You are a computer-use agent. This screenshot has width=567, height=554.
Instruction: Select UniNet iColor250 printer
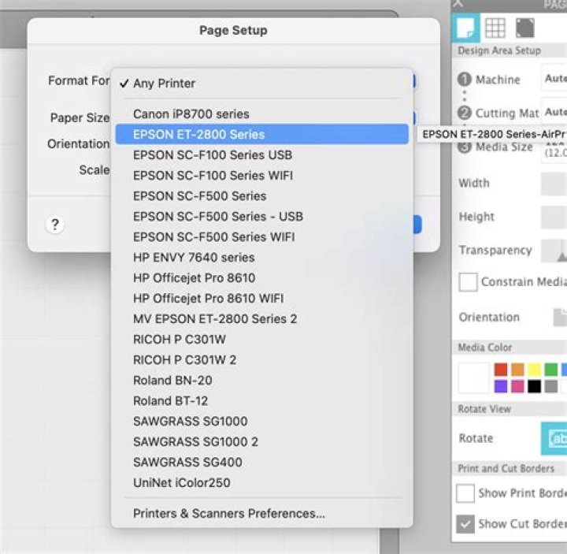(x=261, y=483)
